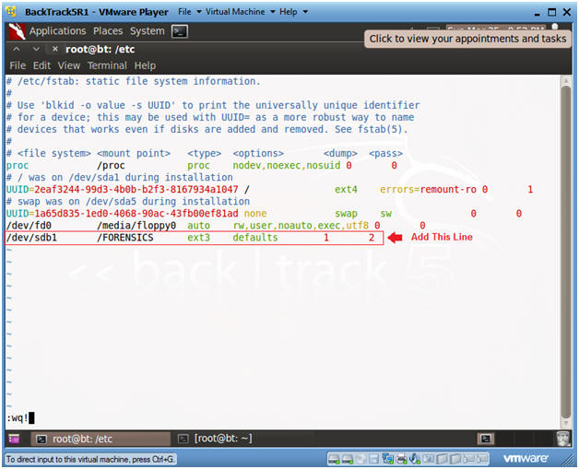Image resolution: width=579 pixels, height=469 pixels.
Task: Click the '# /etc/fstab: static file system' comment
Action: 134,81
